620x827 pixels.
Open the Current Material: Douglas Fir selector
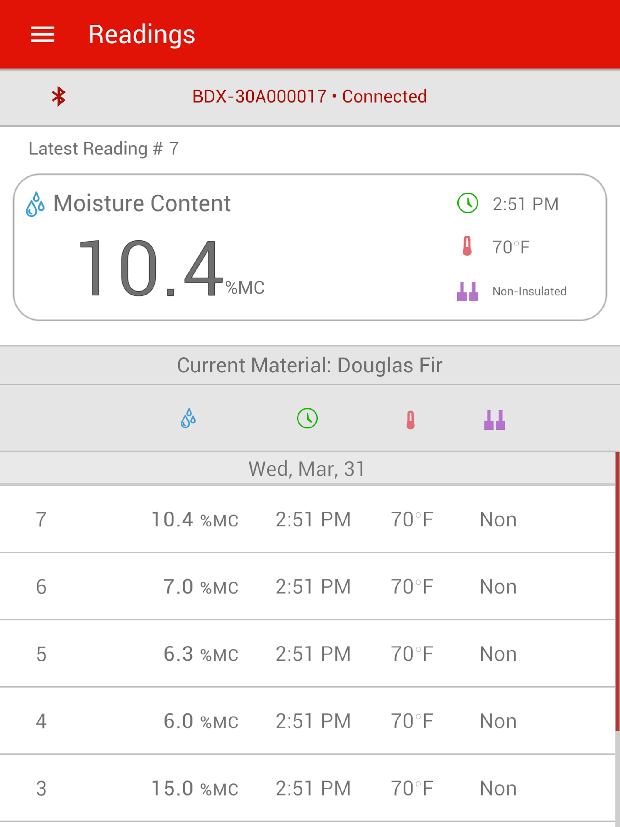click(x=310, y=365)
